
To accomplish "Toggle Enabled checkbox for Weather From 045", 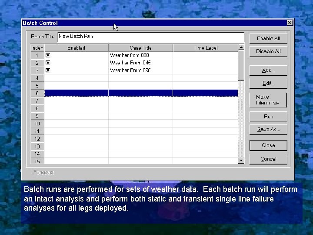I will (x=48, y=63).
